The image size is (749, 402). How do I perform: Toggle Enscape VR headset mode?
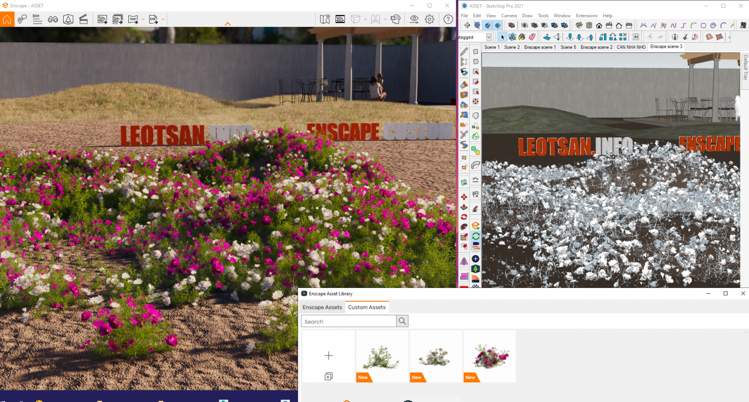point(395,19)
